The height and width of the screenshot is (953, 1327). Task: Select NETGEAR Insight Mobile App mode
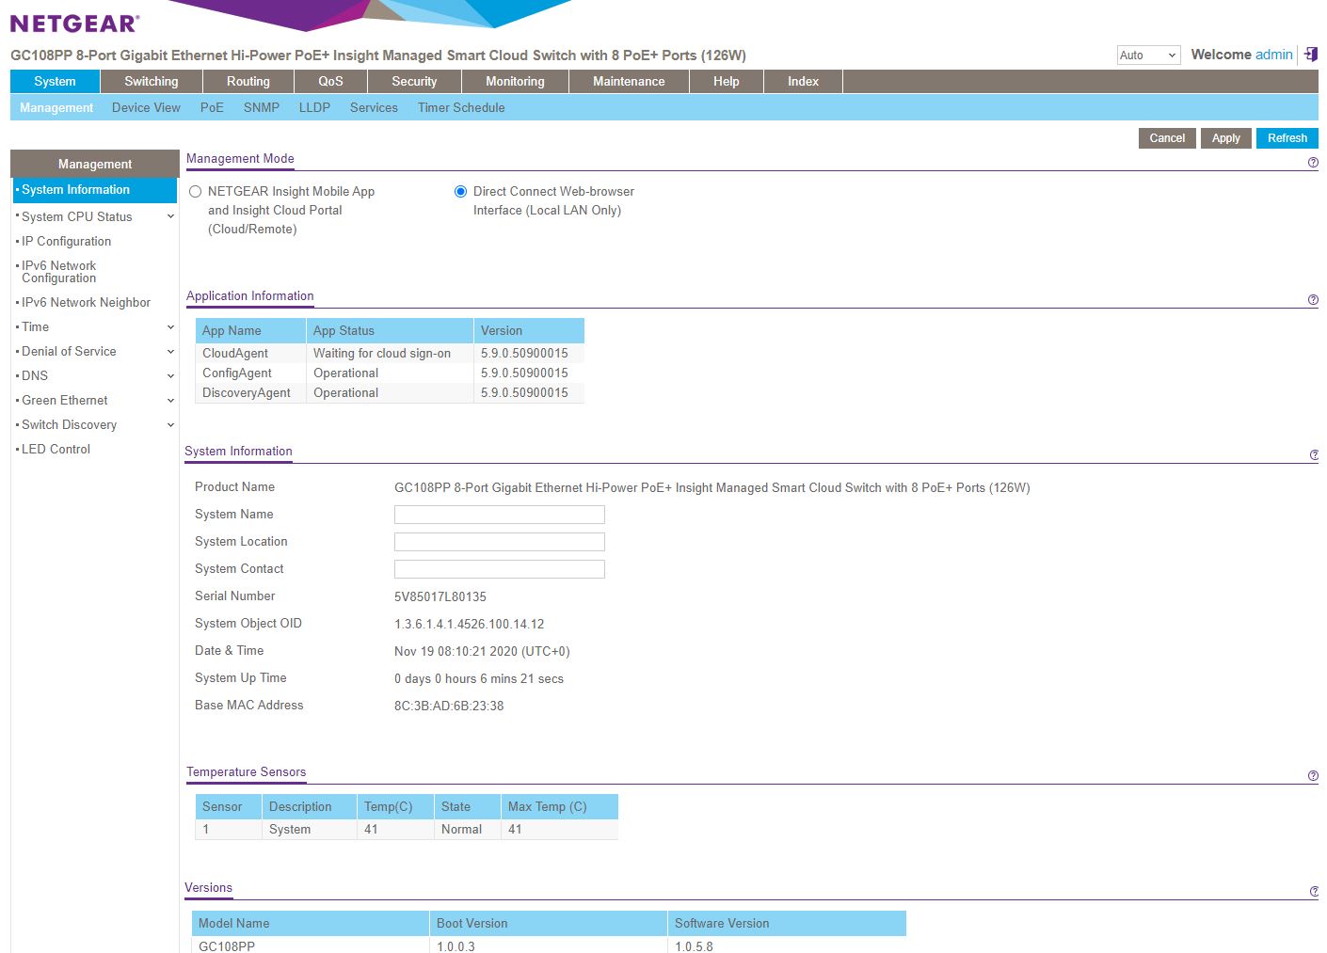(x=196, y=192)
